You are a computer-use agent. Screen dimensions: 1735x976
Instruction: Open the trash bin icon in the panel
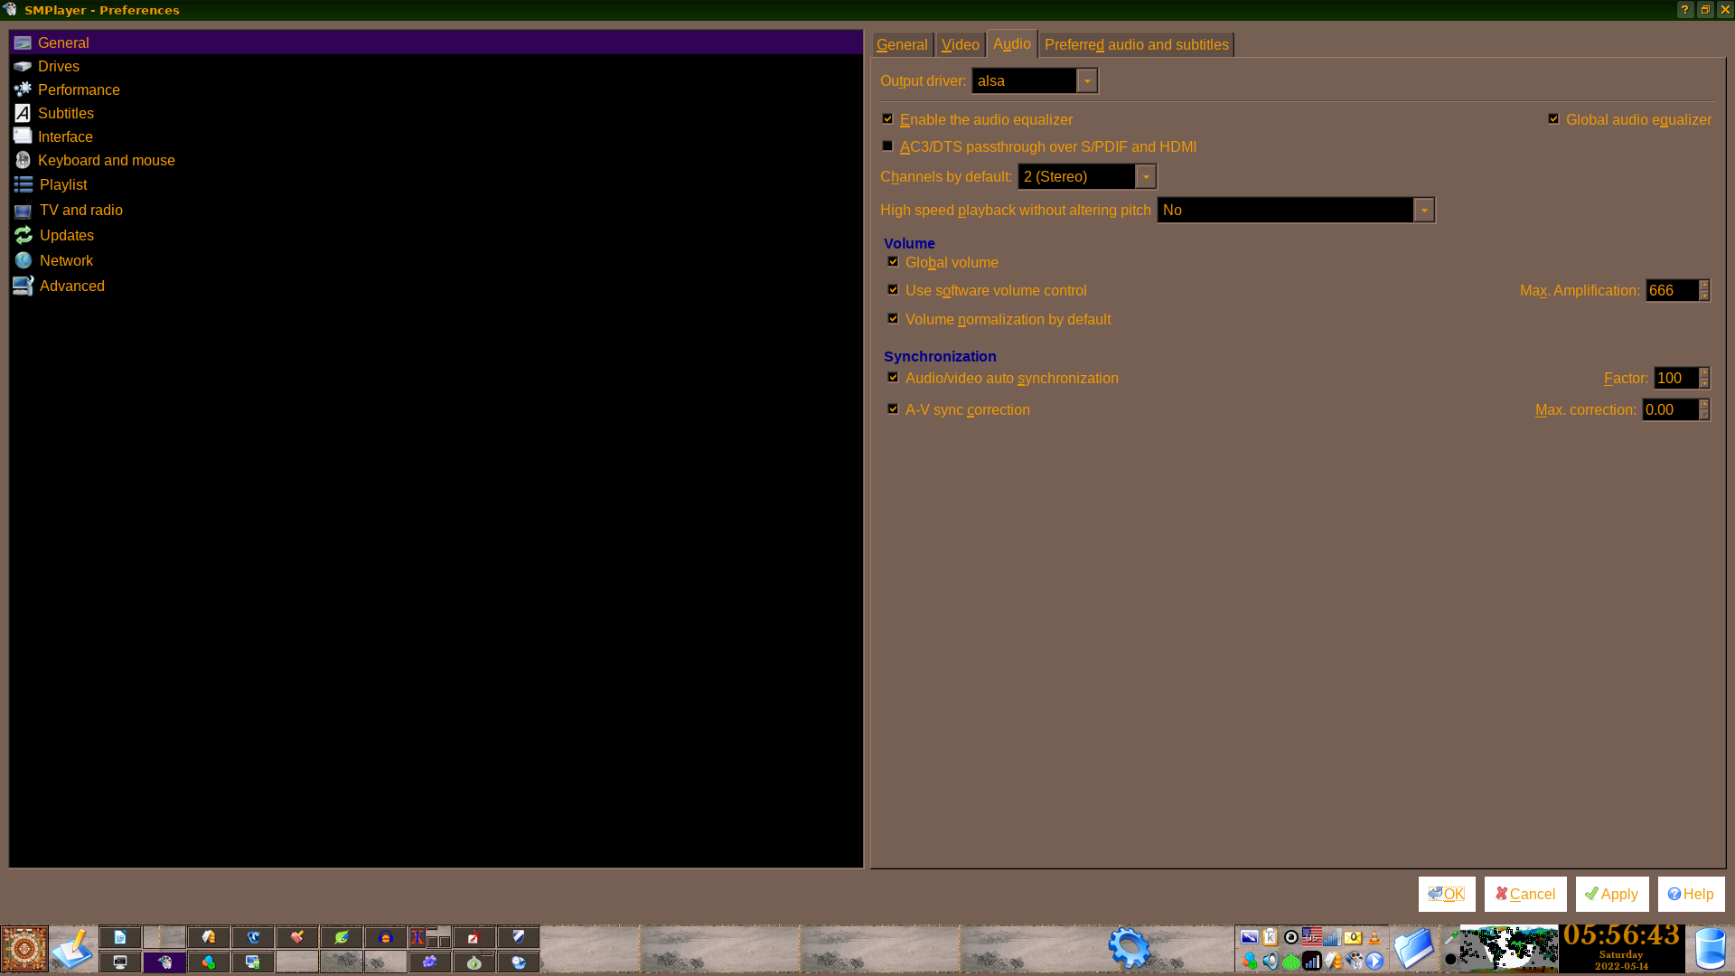tap(1710, 949)
